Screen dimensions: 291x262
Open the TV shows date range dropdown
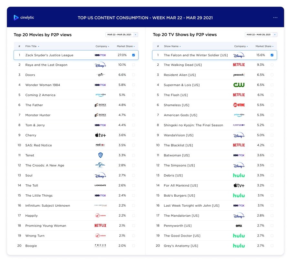pyautogui.click(x=261, y=35)
